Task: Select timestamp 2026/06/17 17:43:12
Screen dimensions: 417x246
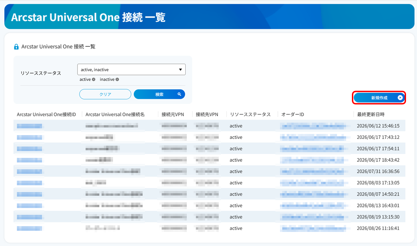Action: tap(378, 137)
